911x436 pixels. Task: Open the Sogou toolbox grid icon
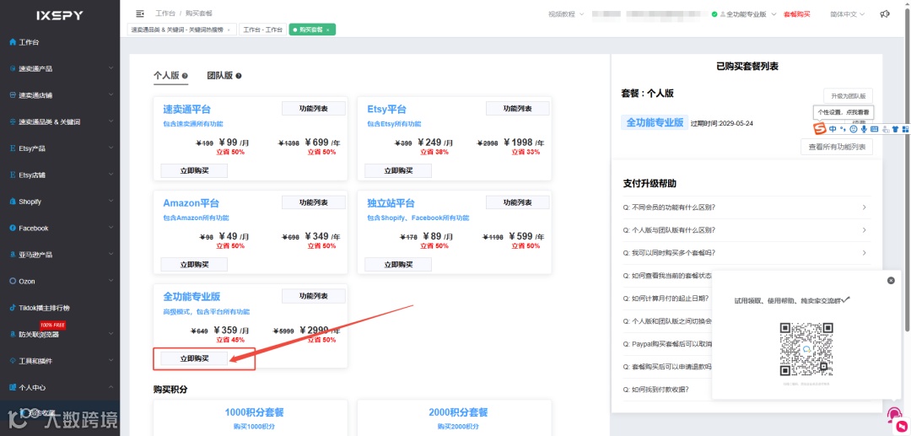click(905, 129)
